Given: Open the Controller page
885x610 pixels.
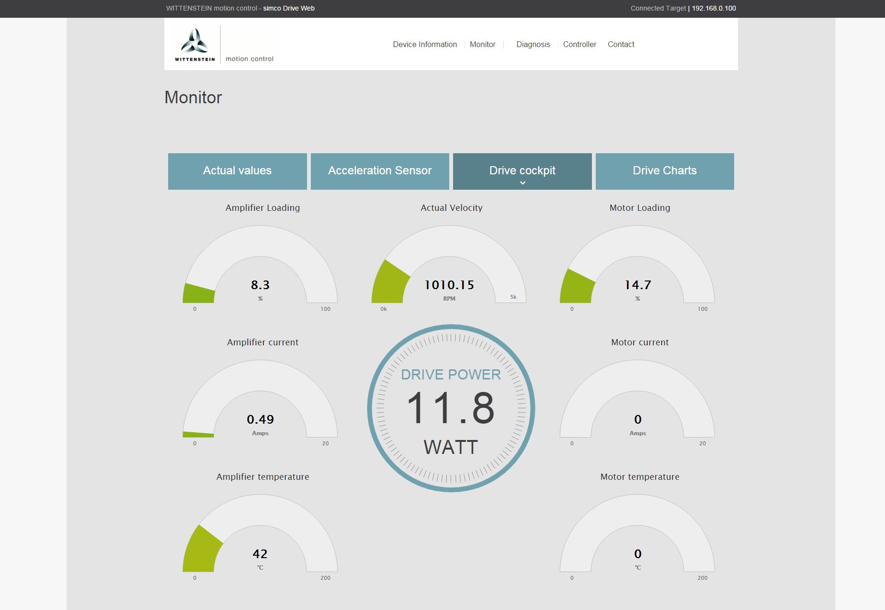Looking at the screenshot, I should 579,44.
